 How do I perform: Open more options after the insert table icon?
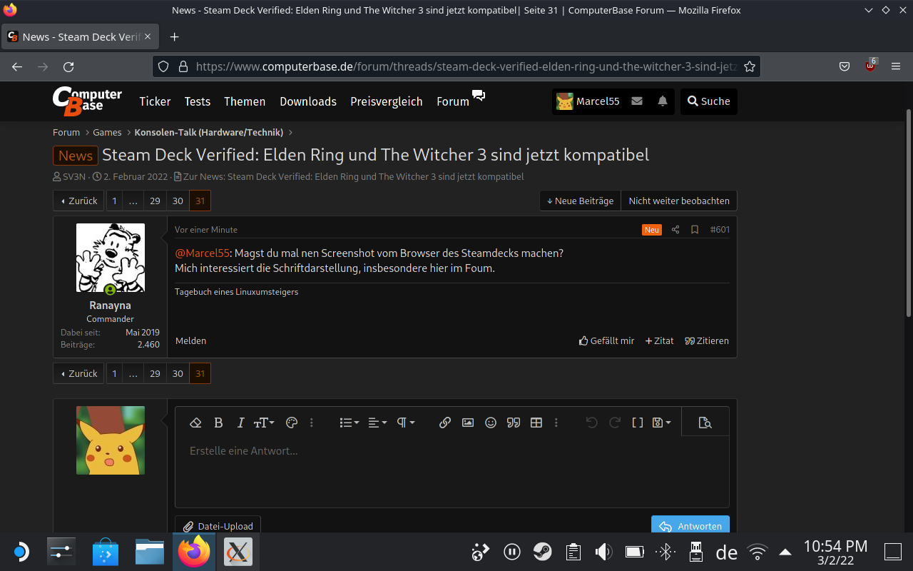click(556, 423)
